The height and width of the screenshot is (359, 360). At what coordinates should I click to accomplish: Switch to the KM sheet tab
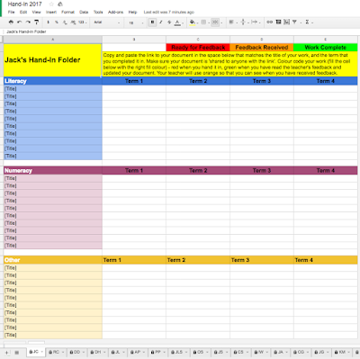pos(341,352)
